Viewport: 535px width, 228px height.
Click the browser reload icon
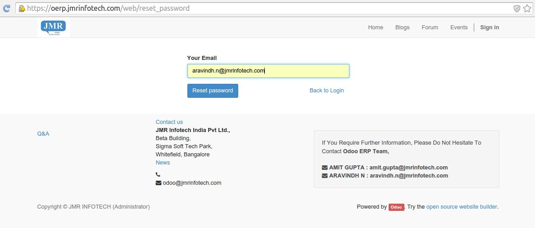(x=6, y=9)
